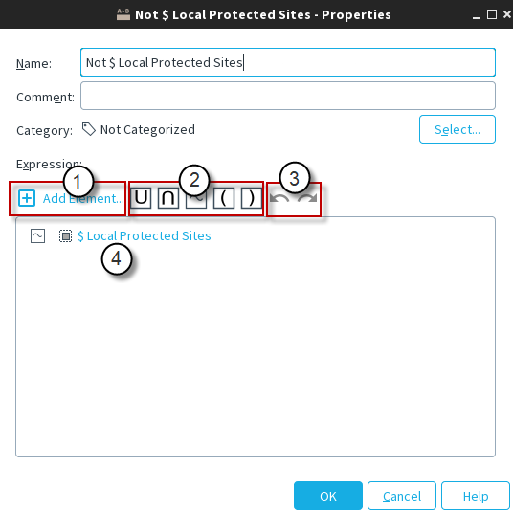Undo the last expression change
Viewport: 513px width, 512px height.
click(279, 198)
